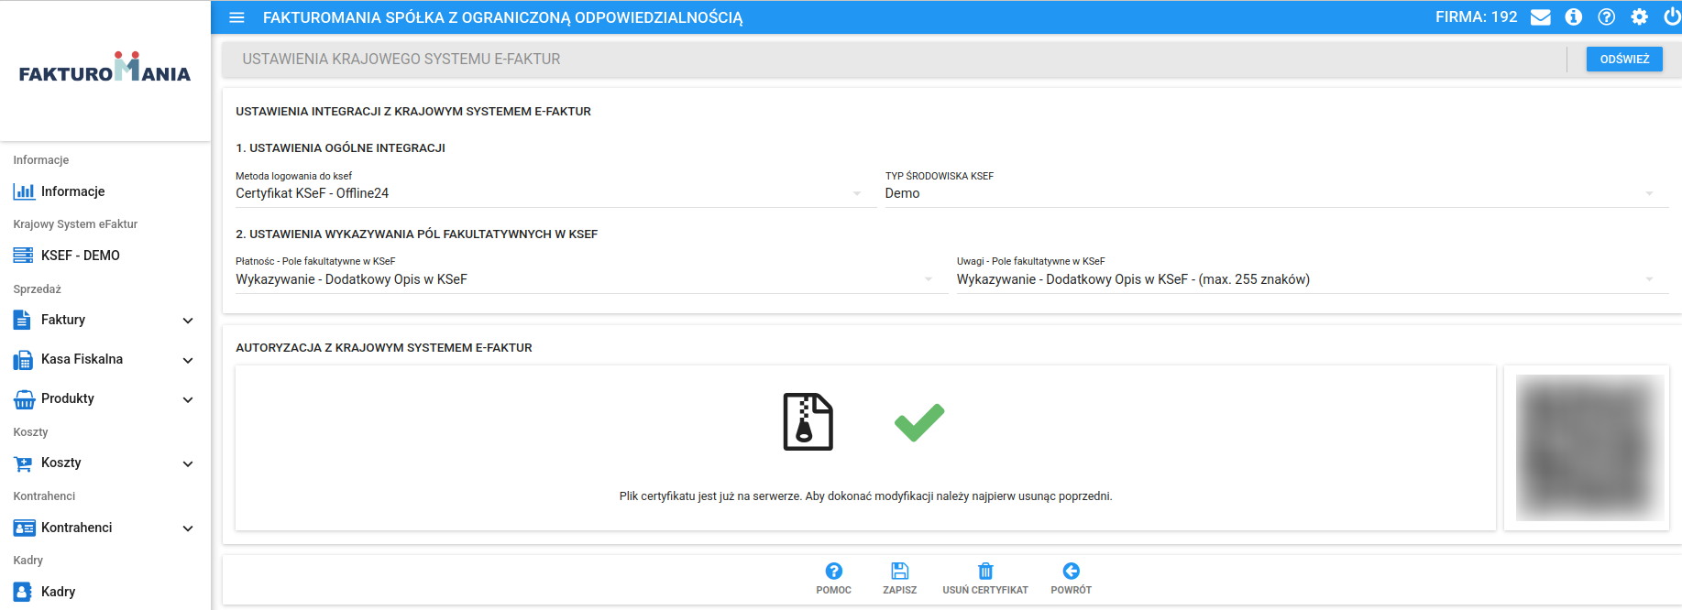Click the Kadry person icon

click(23, 592)
